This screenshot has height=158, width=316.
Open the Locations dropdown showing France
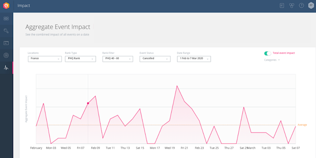point(45,59)
